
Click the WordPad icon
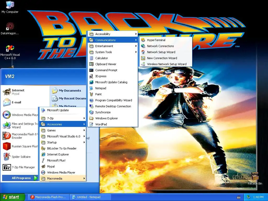91,124
